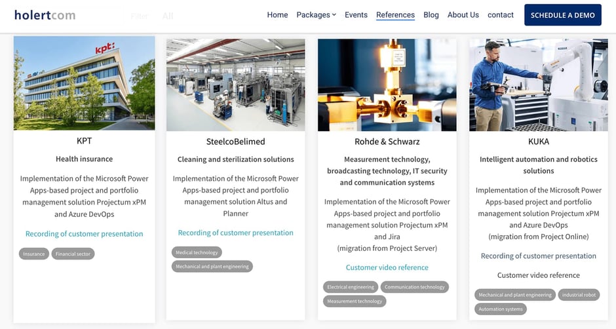Click the KPT card title

84,141
